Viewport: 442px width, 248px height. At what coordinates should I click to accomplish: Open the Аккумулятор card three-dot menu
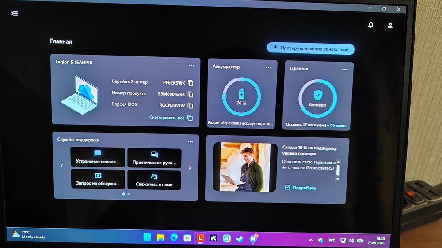[268, 67]
